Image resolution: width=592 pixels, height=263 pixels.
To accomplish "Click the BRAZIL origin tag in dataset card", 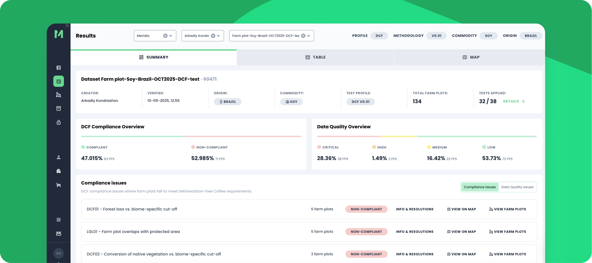I will 227,102.
